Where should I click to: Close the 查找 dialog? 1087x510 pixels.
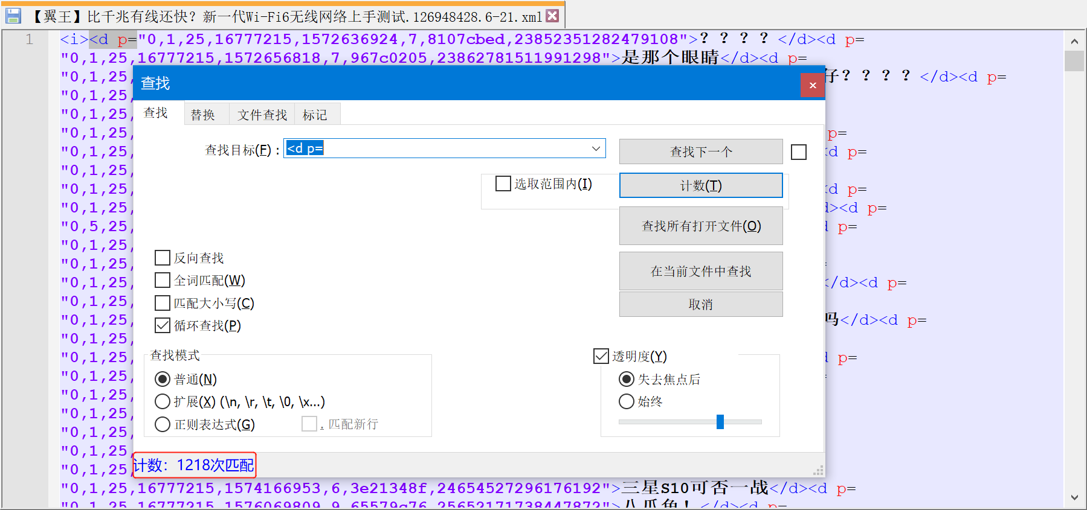(813, 85)
